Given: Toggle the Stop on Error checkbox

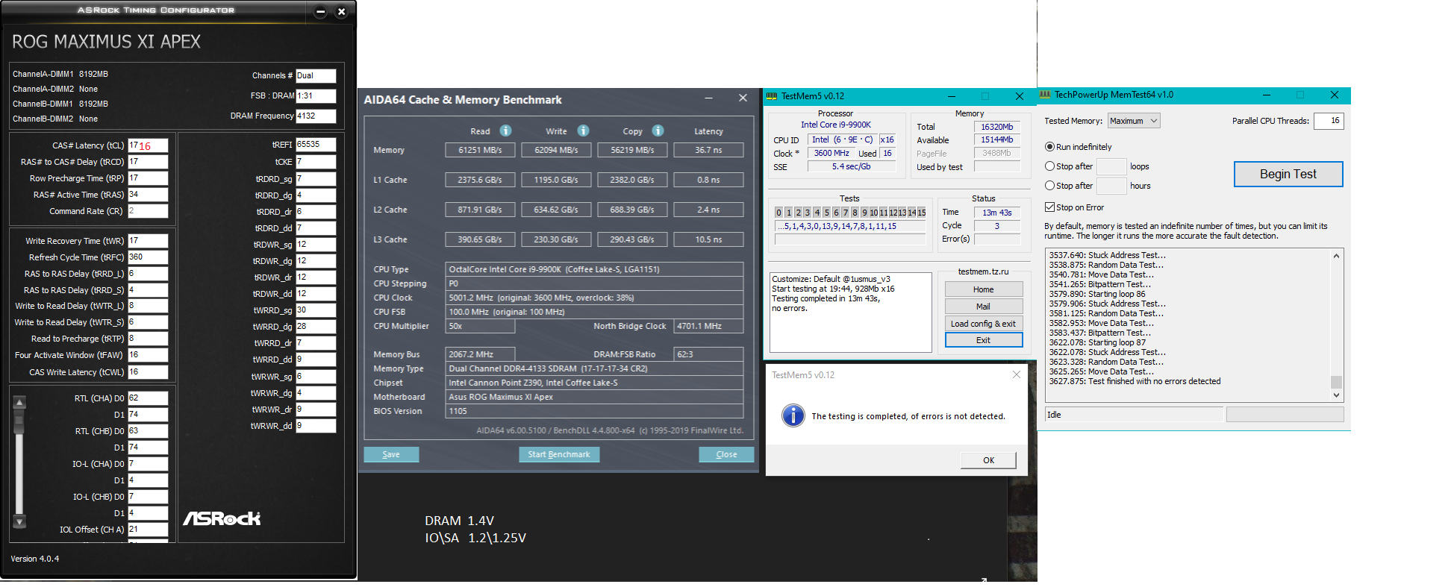Looking at the screenshot, I should (1049, 207).
